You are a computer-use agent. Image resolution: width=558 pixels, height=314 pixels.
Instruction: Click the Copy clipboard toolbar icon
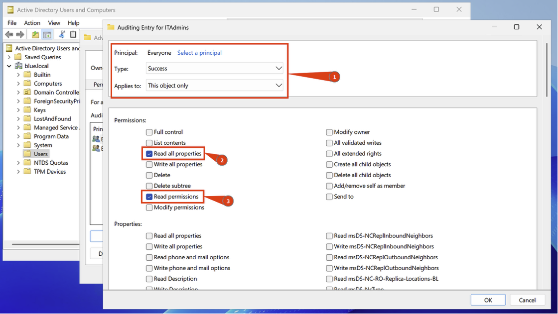coord(73,34)
